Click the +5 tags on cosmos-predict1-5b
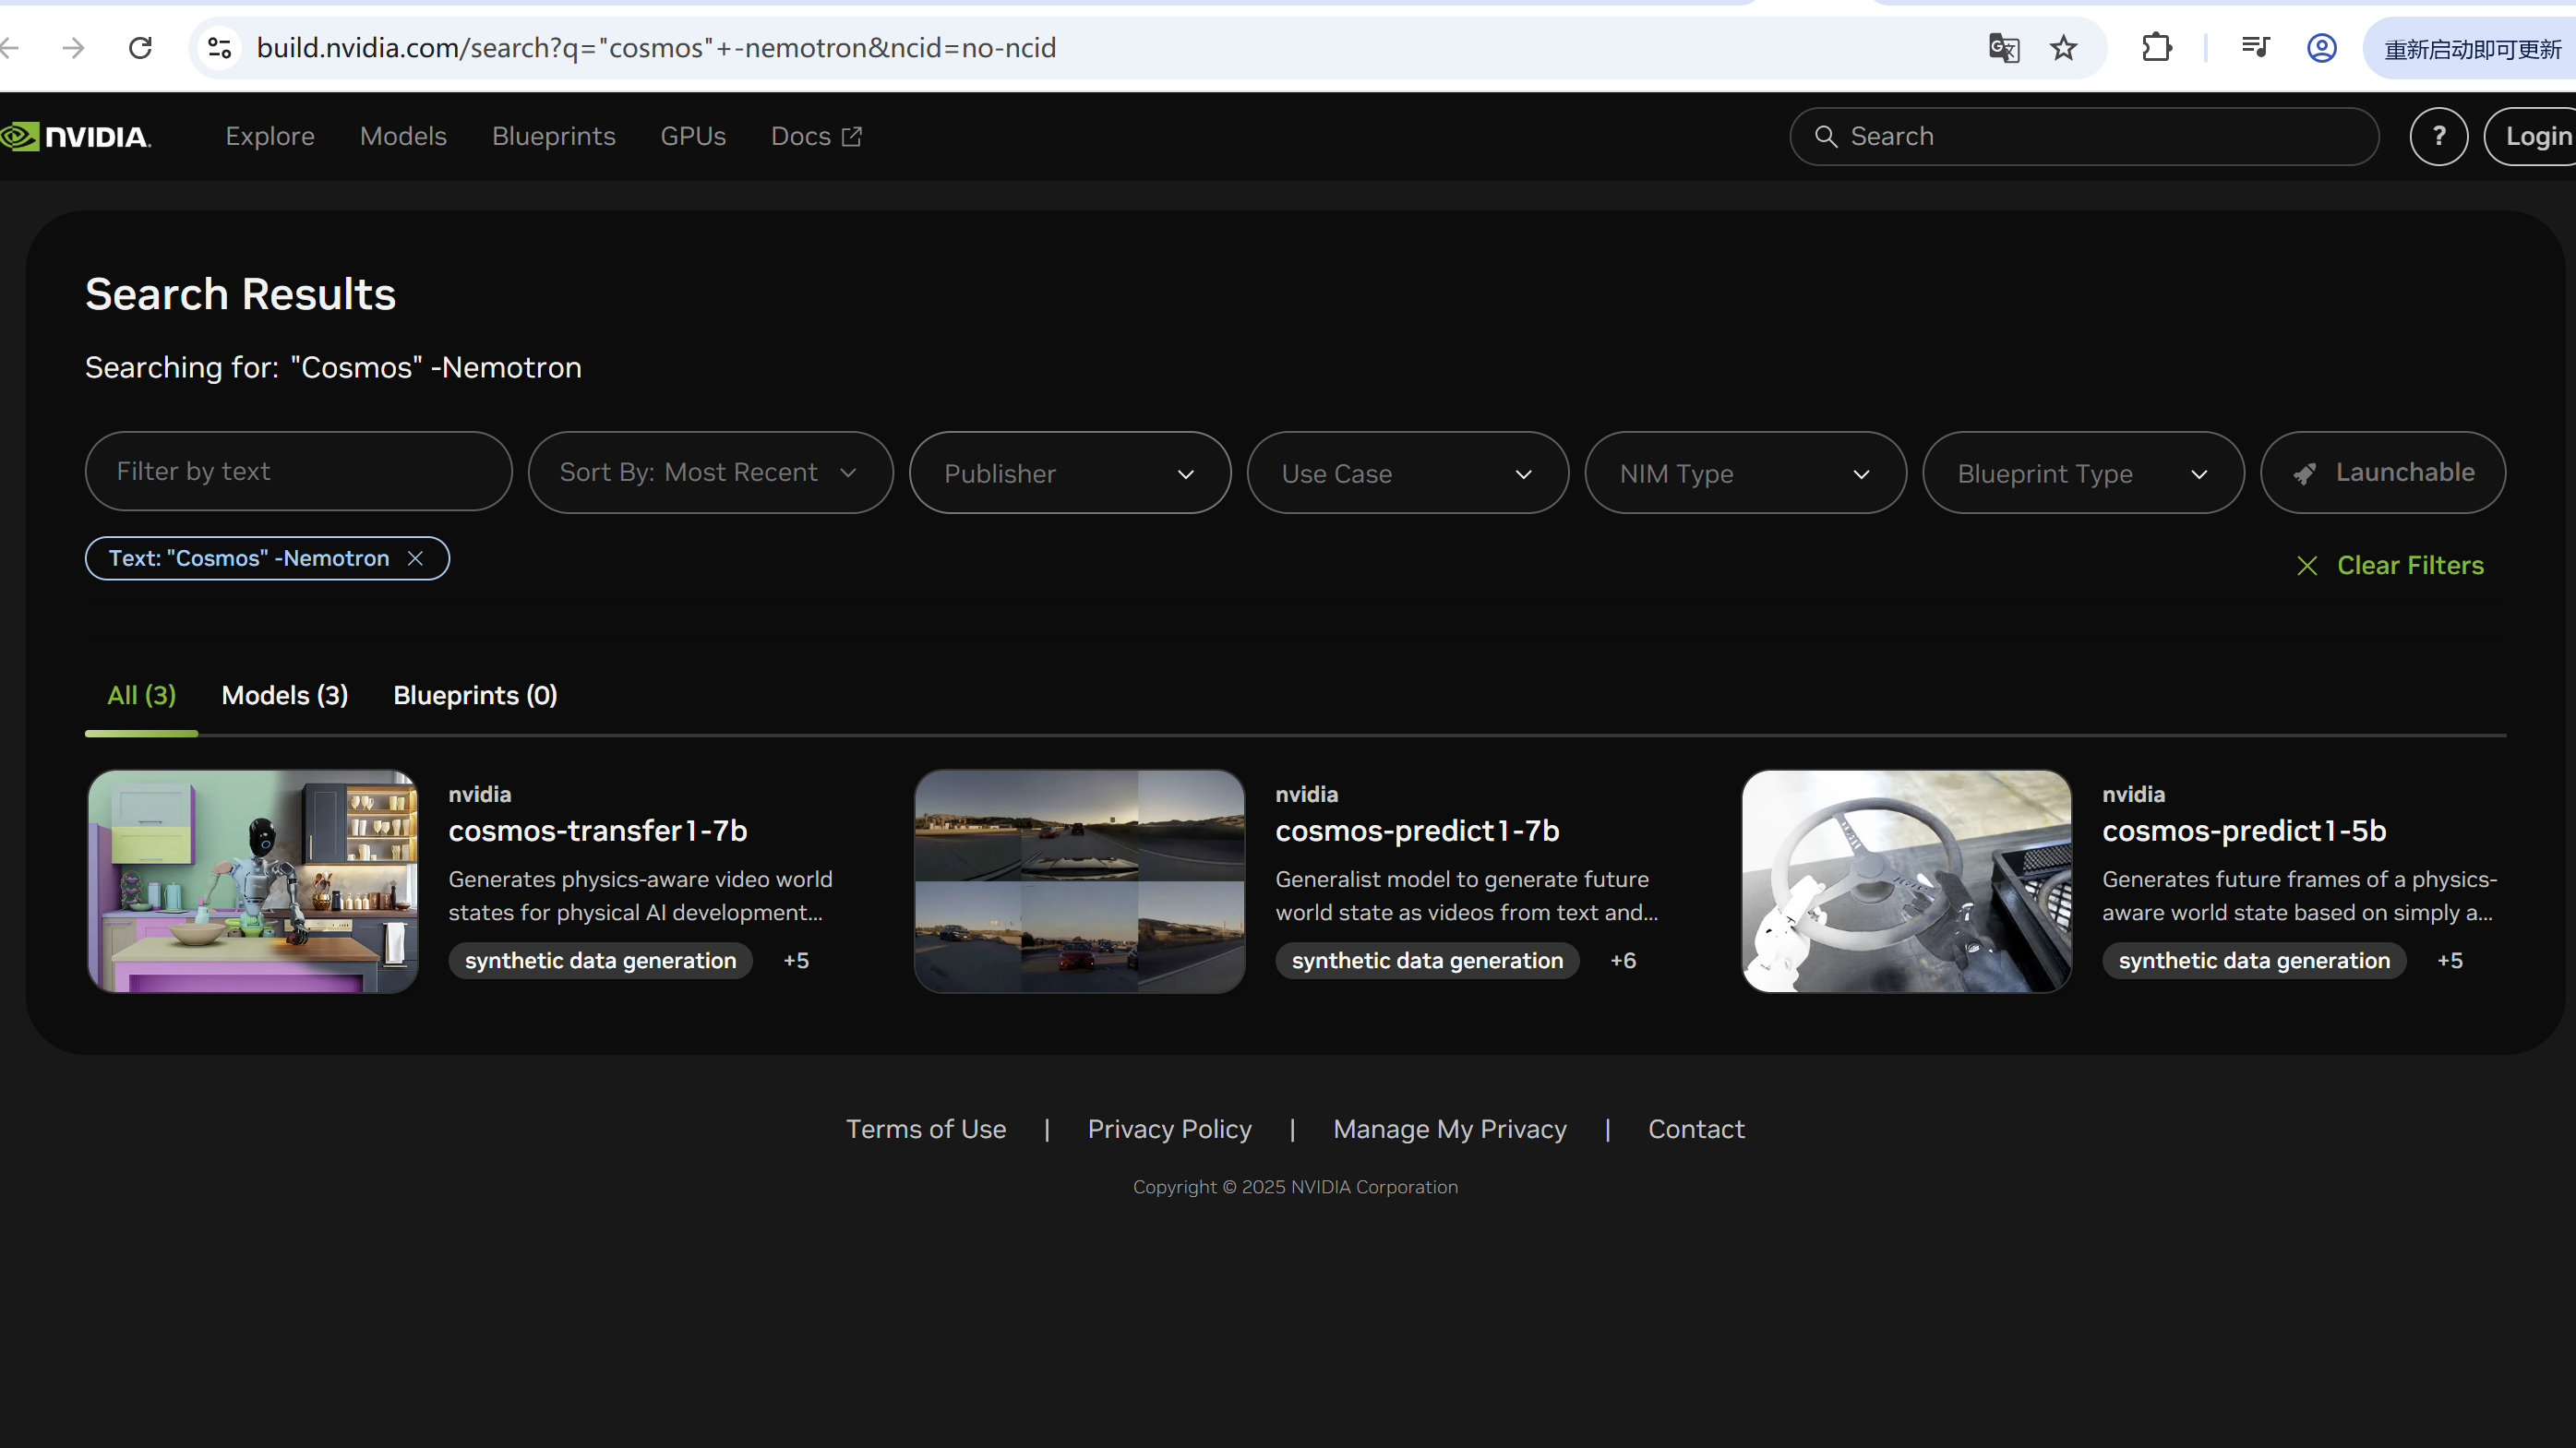This screenshot has width=2576, height=1448. click(2450, 961)
